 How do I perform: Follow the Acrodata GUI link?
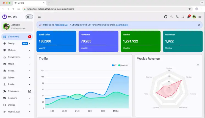[61, 25]
